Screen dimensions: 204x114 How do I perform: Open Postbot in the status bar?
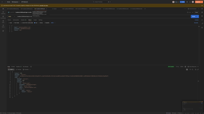coord(169,113)
